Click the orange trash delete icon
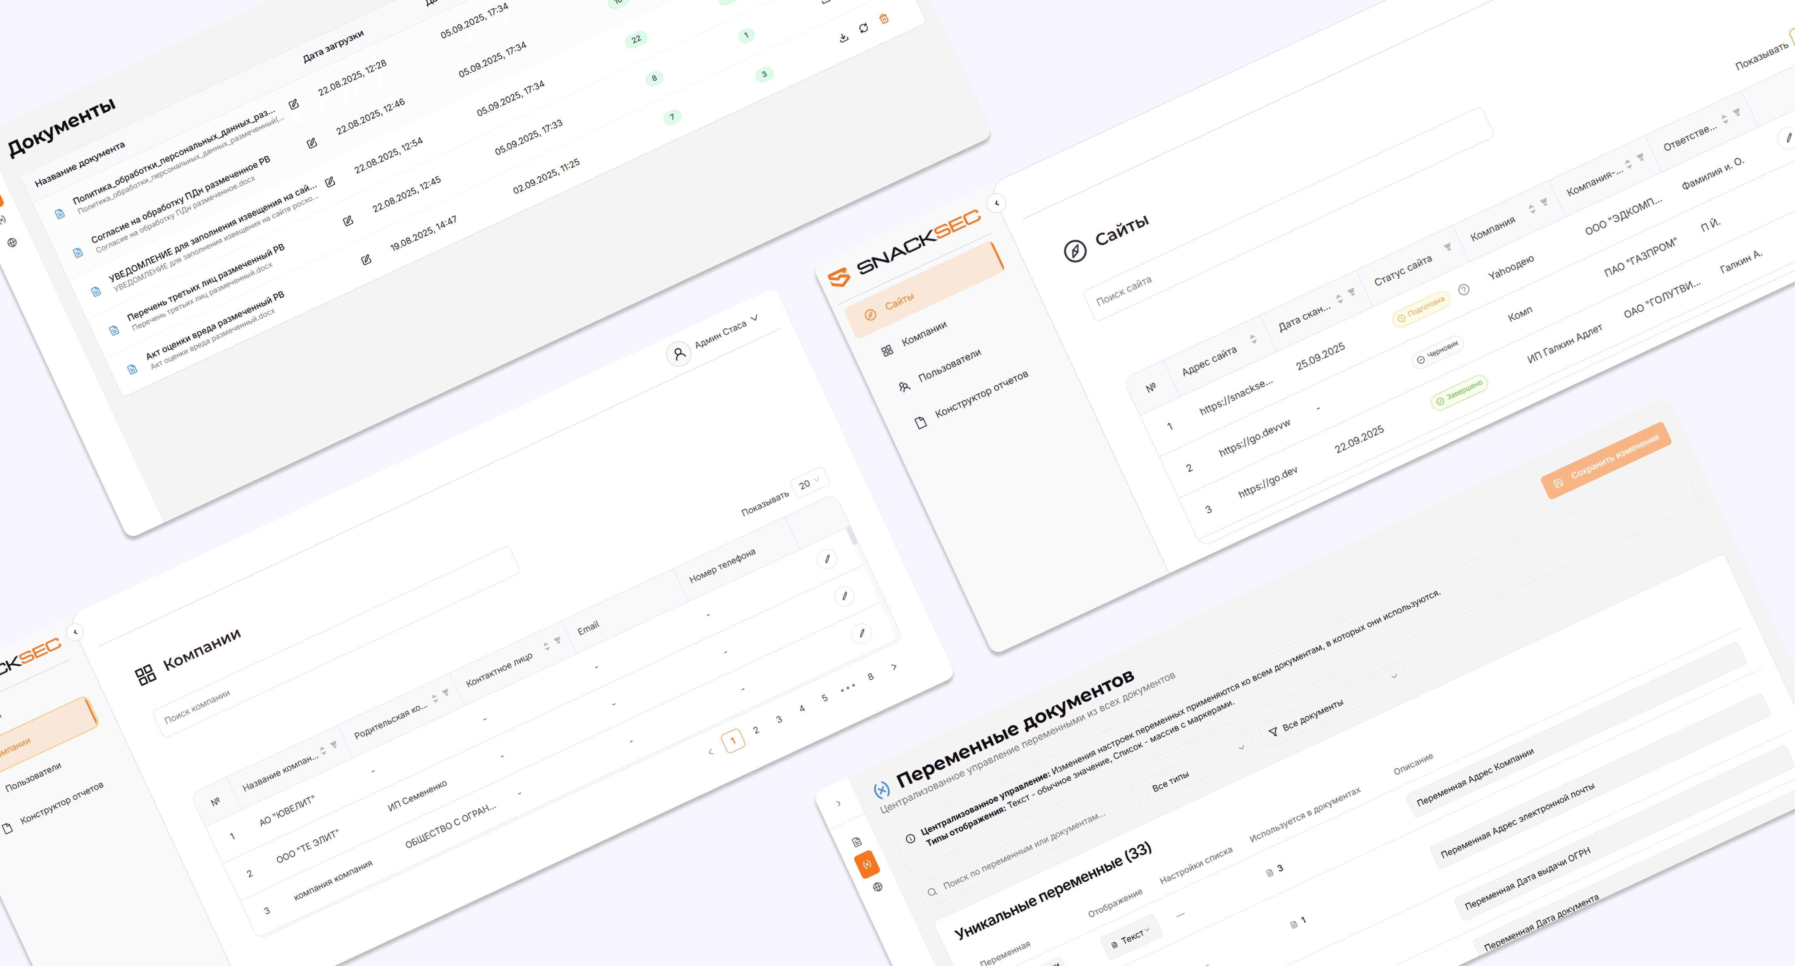Viewport: 1795px width, 966px height. tap(884, 19)
